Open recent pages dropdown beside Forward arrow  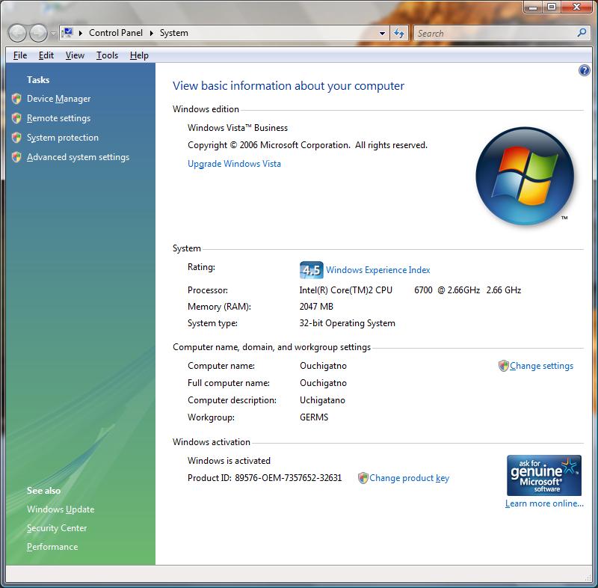[x=53, y=33]
